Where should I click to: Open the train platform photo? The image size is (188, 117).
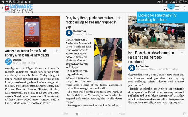tap(108, 59)
